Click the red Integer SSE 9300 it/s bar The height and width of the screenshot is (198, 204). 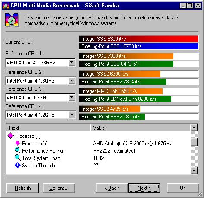click(x=139, y=39)
